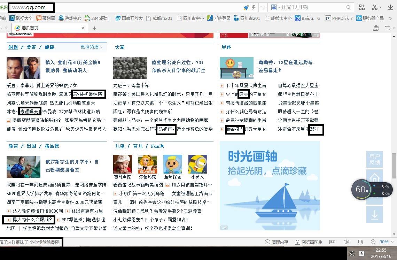Open the 育儿 section header link
This screenshot has width=397, height=260.
tap(138, 146)
